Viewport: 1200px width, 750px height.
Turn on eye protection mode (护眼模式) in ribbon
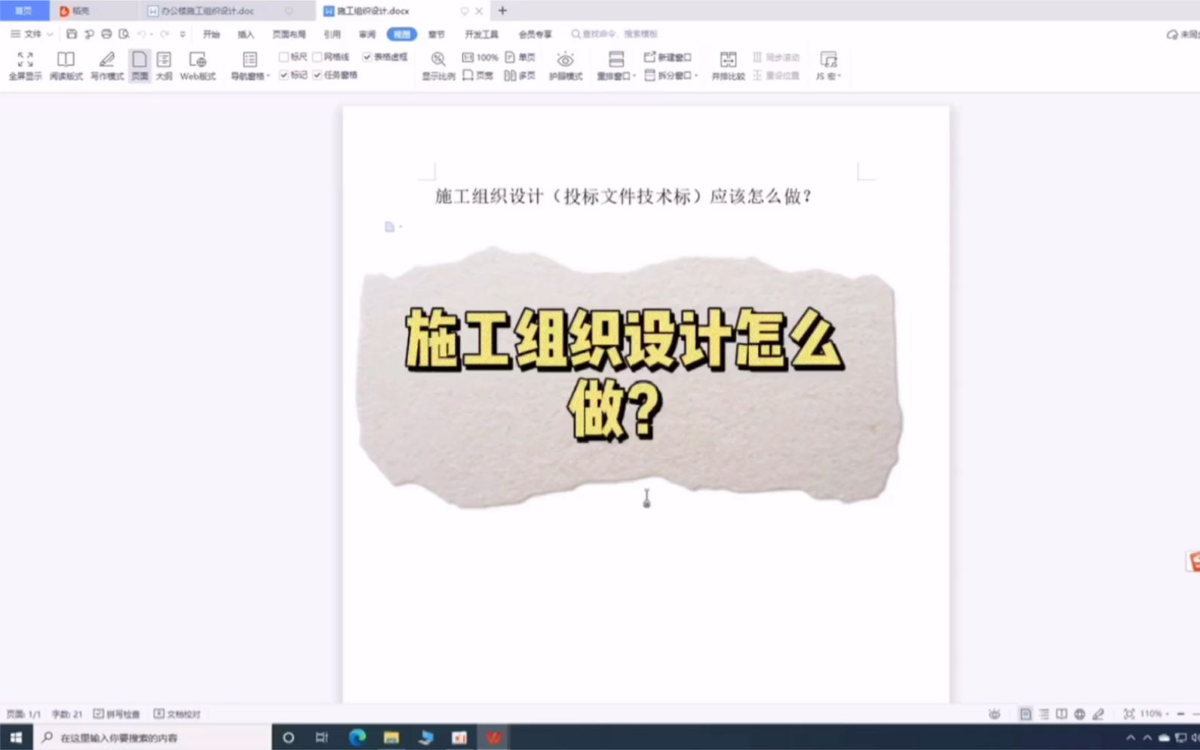[565, 66]
